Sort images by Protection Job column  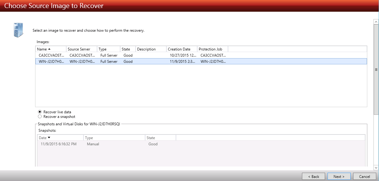coord(213,49)
